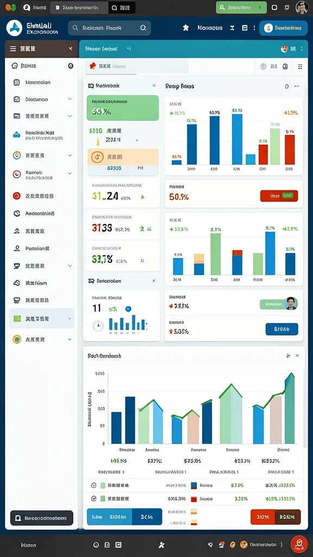
Task: Expand the highlighted green sidebar item's chevron
Action: [x=69, y=319]
